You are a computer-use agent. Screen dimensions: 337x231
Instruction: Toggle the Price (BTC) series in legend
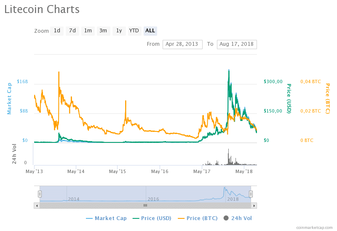coord(198,218)
